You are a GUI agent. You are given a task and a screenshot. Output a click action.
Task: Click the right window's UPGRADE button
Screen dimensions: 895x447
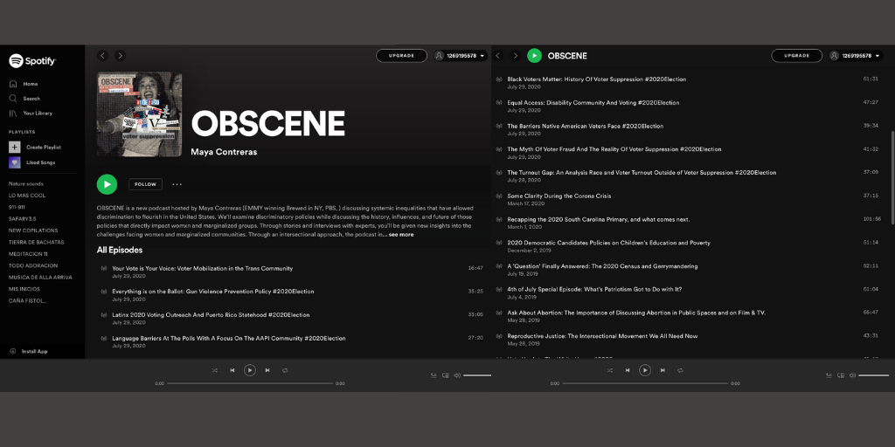(796, 55)
